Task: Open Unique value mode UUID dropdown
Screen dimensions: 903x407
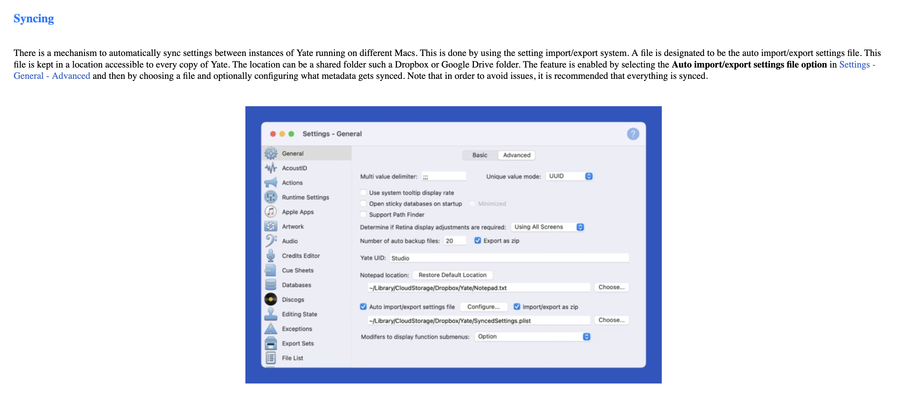Action: coord(569,176)
